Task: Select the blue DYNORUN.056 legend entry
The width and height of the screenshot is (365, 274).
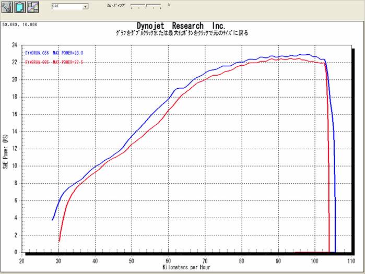Action: point(54,53)
